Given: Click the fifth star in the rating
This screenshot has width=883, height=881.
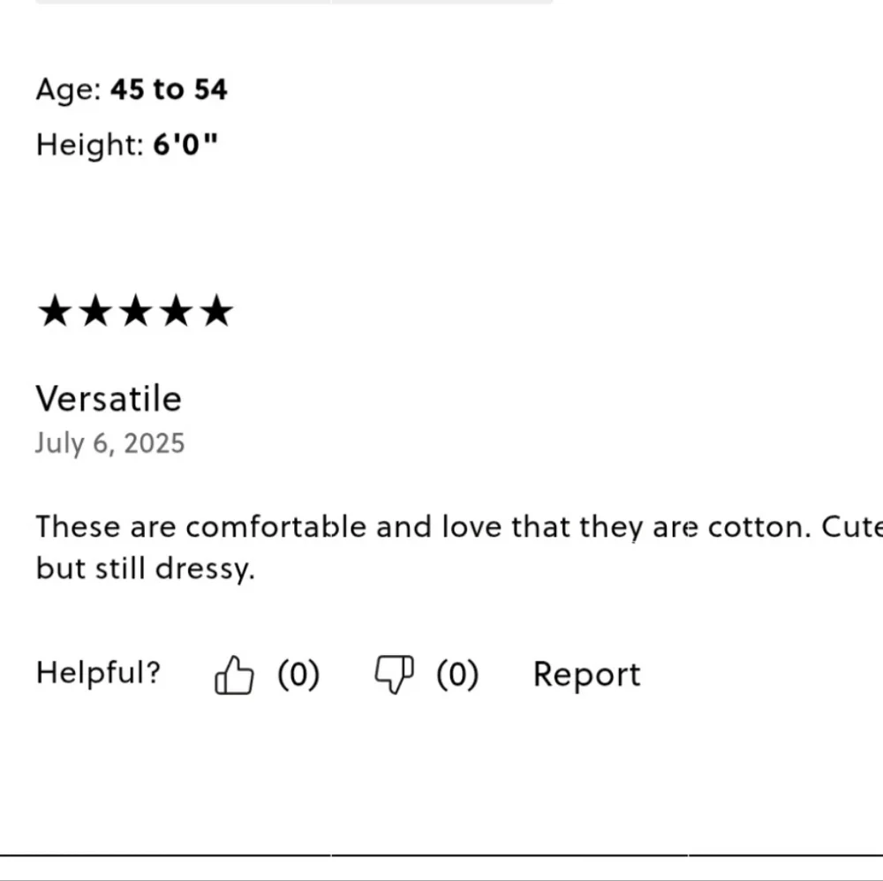Looking at the screenshot, I should point(216,311).
